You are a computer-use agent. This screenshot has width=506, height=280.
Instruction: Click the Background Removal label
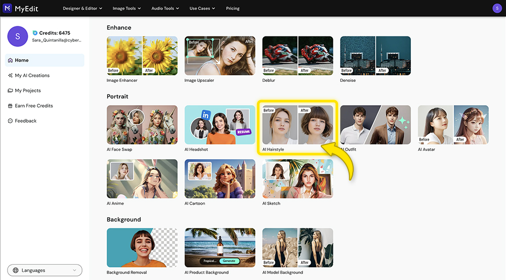click(x=126, y=272)
